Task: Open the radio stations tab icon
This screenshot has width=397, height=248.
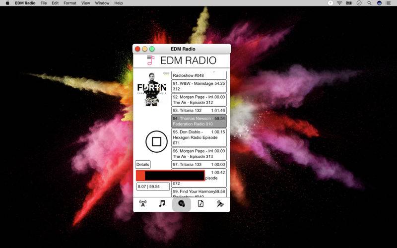Action: tap(143, 203)
